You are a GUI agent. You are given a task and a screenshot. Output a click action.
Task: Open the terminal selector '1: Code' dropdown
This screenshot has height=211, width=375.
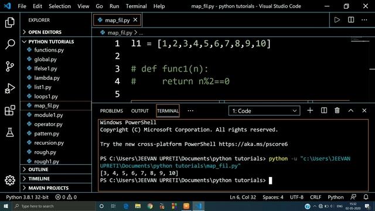(264, 111)
